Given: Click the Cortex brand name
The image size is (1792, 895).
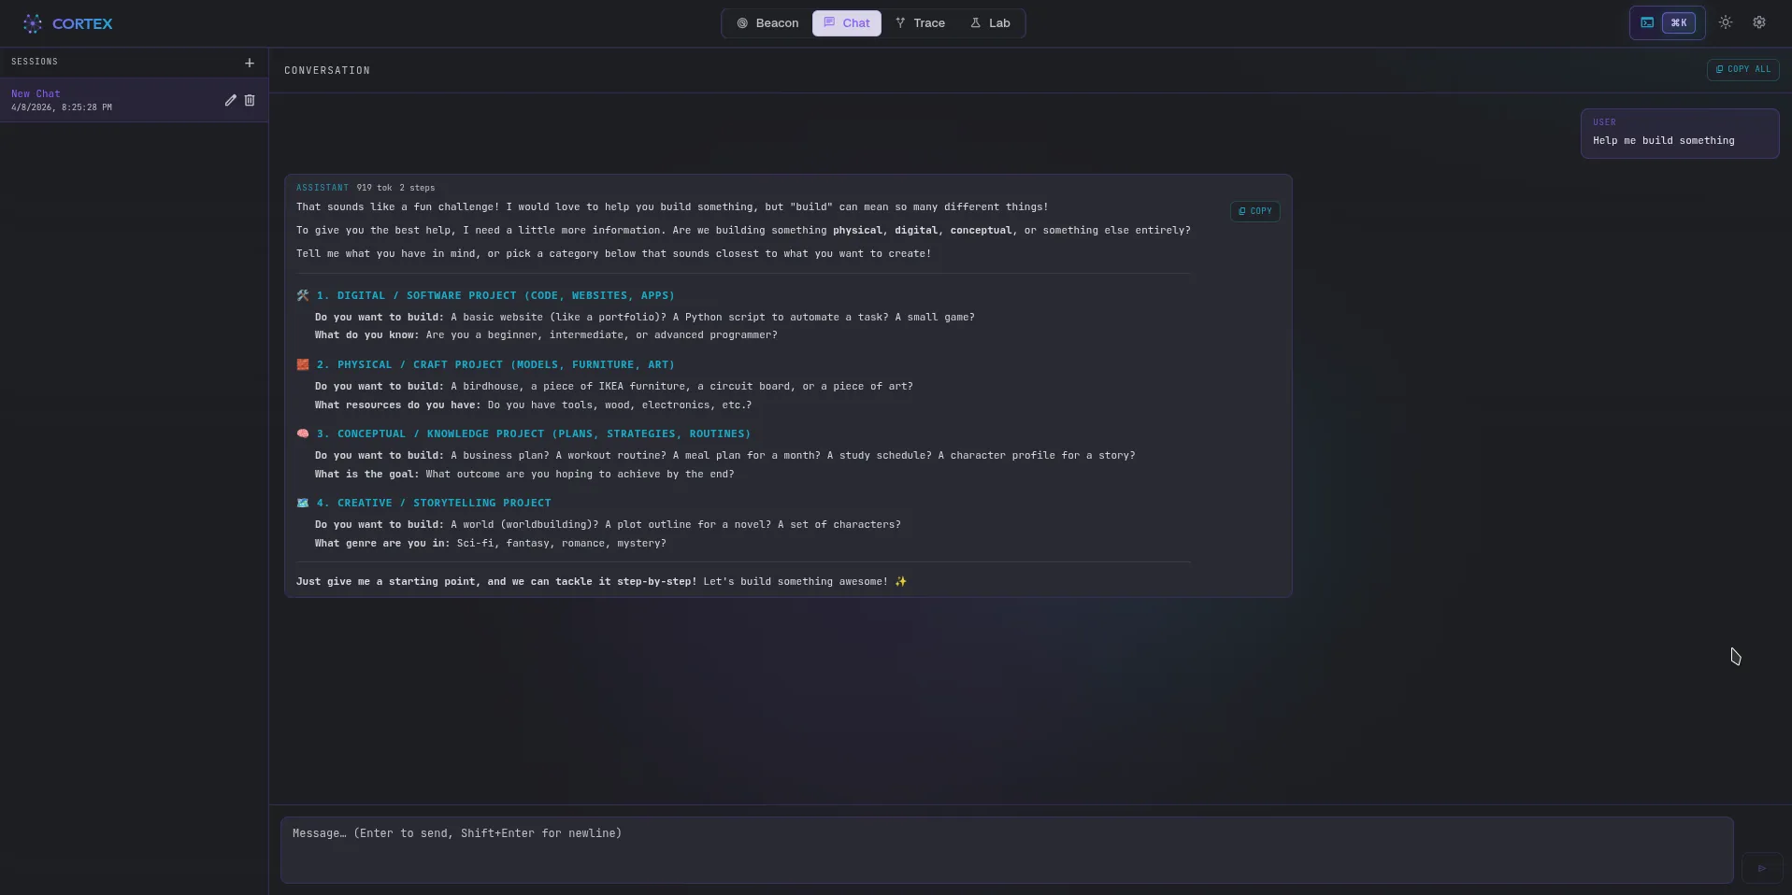Looking at the screenshot, I should coord(82,23).
